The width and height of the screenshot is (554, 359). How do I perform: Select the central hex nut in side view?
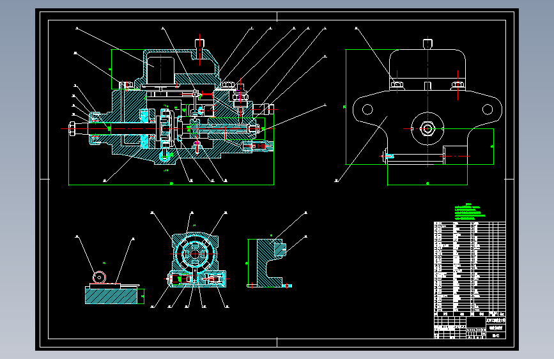(427, 128)
